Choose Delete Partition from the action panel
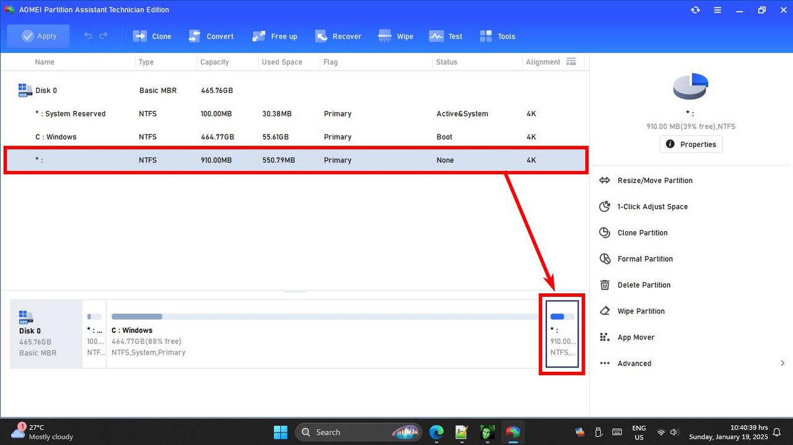This screenshot has width=793, height=445. tap(644, 284)
